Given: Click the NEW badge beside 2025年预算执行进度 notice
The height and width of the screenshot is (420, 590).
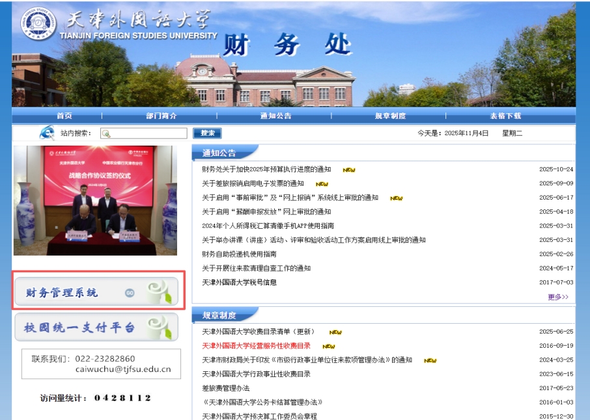Looking at the screenshot, I should [349, 170].
